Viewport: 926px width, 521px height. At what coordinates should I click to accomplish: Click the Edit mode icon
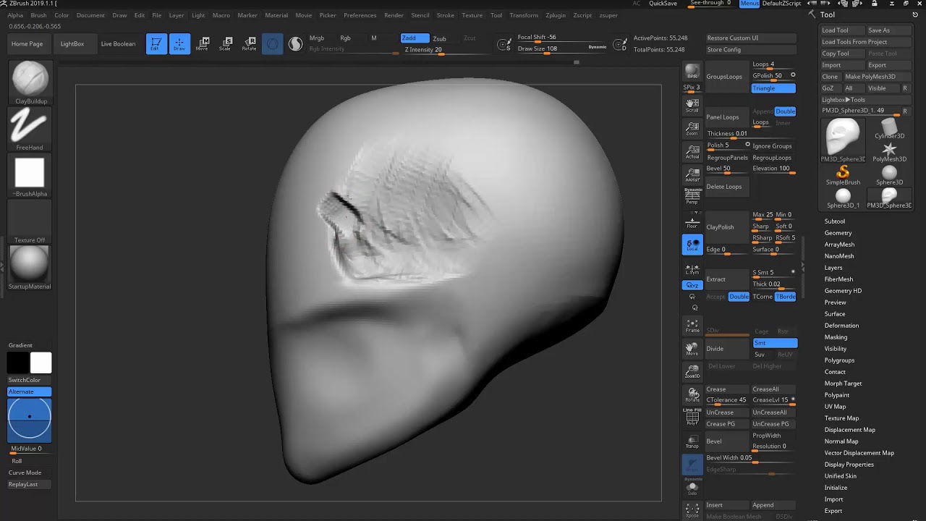pyautogui.click(x=156, y=44)
